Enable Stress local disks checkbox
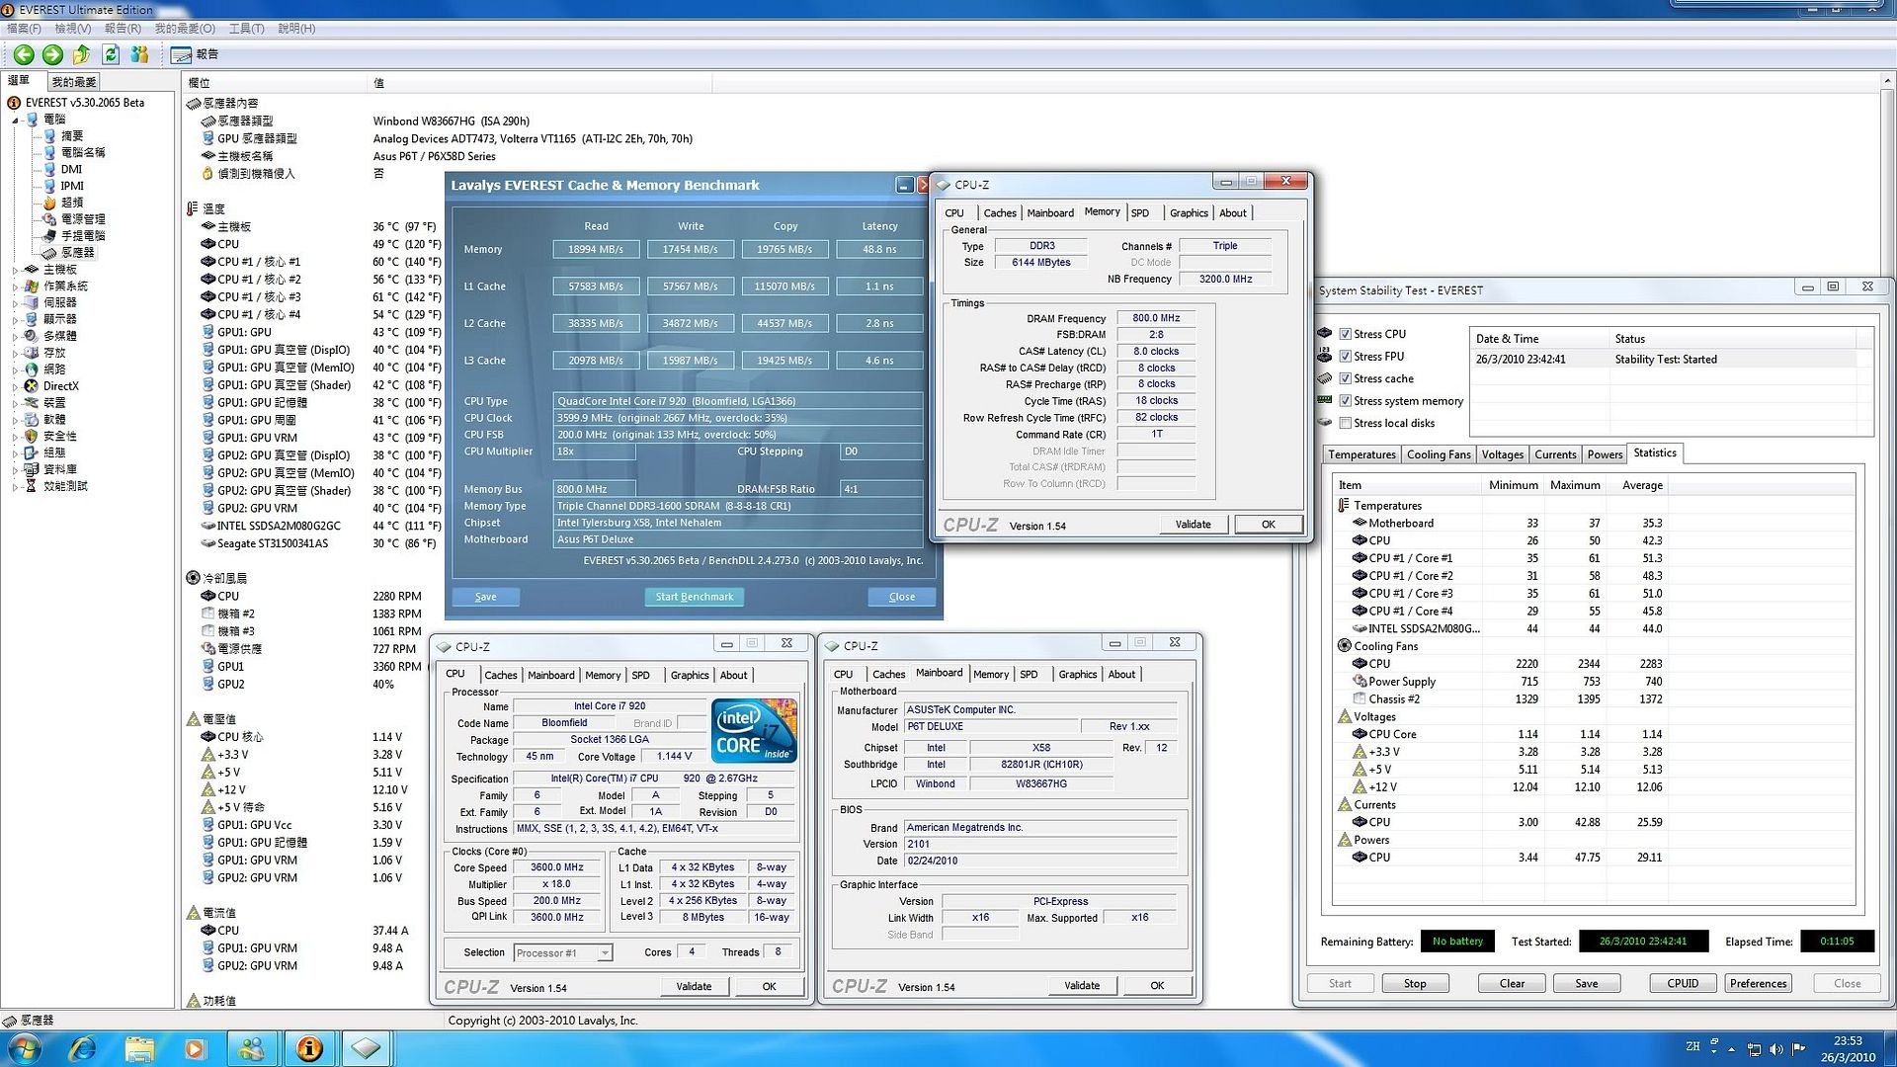The height and width of the screenshot is (1067, 1897). point(1345,423)
